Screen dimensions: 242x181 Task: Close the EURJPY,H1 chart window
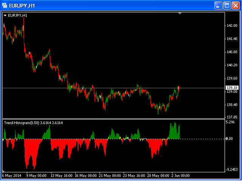236,6
